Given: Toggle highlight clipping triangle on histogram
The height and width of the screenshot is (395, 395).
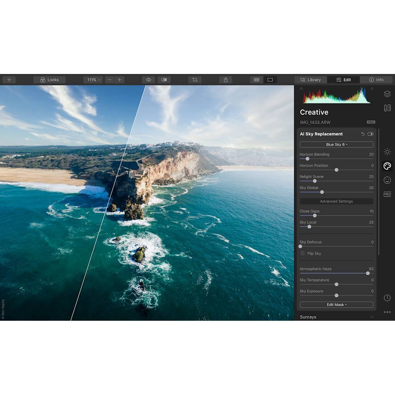Looking at the screenshot, I should 372,88.
